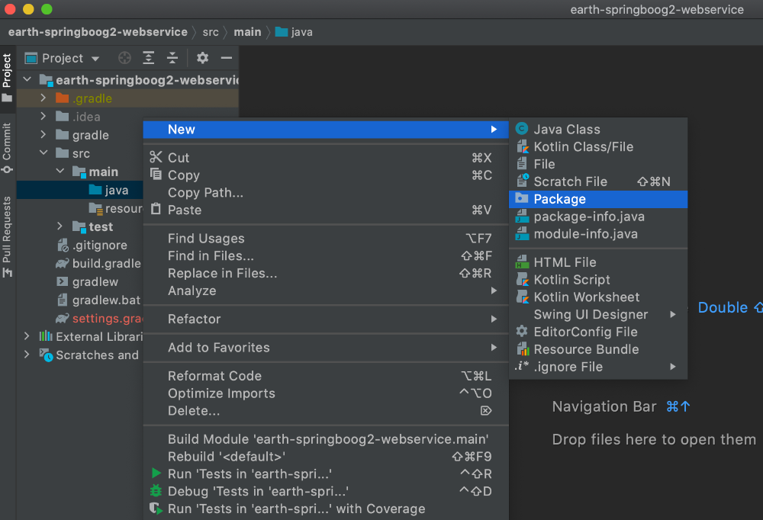The image size is (763, 520).
Task: Choose Replace in Files...
Action: click(326, 274)
